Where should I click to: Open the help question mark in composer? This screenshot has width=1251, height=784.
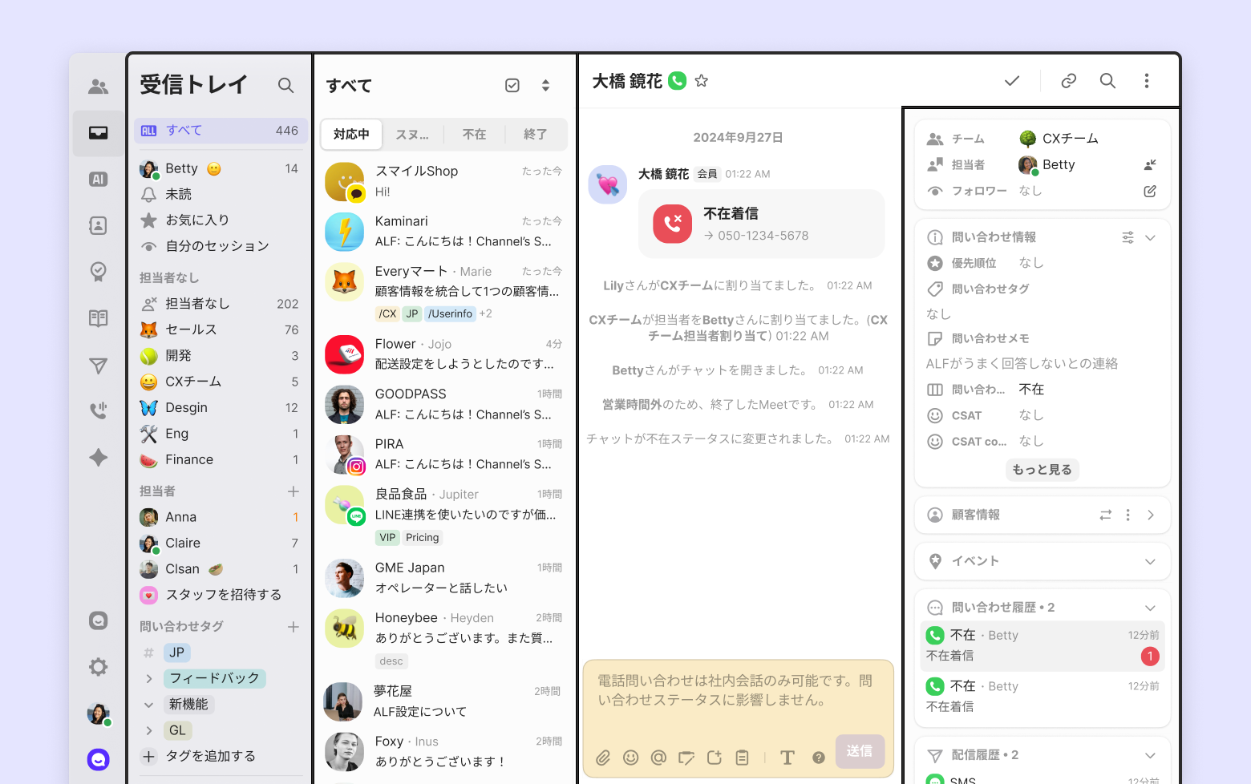tap(819, 757)
